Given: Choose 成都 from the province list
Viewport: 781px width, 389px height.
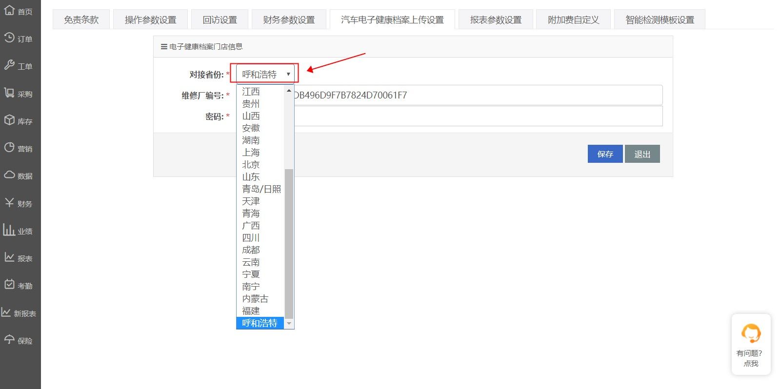Looking at the screenshot, I should pyautogui.click(x=260, y=250).
